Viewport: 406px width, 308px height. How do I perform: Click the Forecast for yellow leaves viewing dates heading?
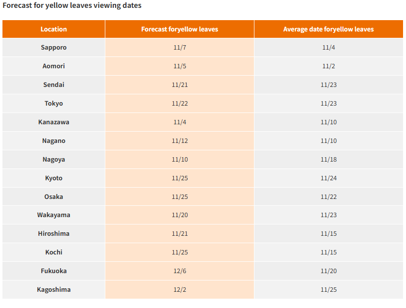[x=72, y=5]
